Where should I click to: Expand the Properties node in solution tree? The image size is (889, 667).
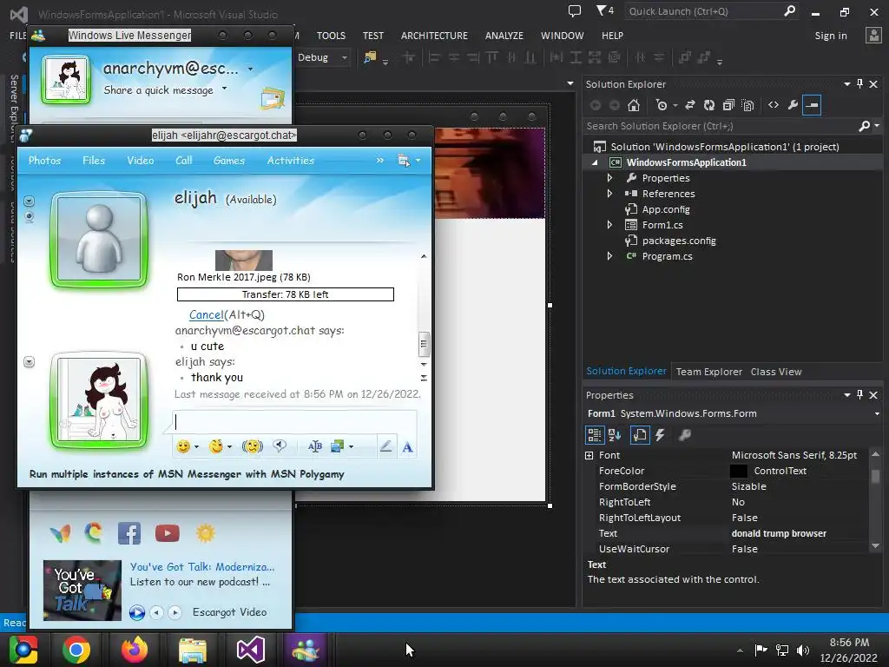click(x=609, y=178)
